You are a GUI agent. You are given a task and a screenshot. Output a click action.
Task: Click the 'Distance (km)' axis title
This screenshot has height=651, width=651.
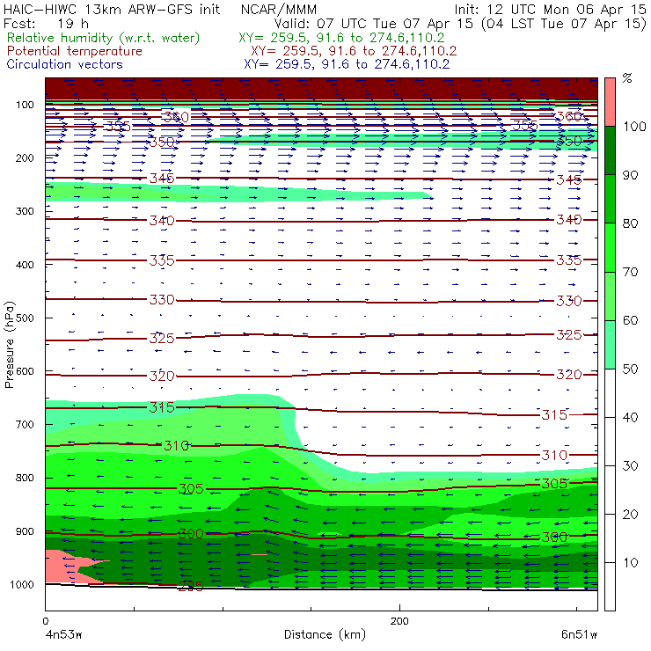point(325,635)
